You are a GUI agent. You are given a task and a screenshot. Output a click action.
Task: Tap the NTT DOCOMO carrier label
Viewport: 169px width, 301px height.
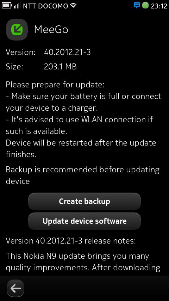pos(45,6)
